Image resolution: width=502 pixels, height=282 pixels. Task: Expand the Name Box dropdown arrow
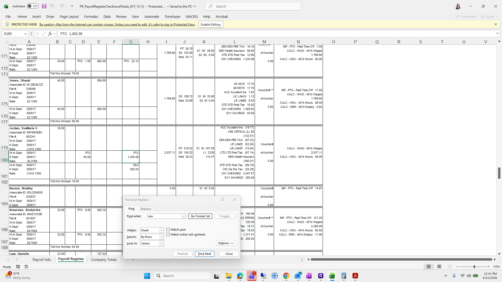coord(26,34)
